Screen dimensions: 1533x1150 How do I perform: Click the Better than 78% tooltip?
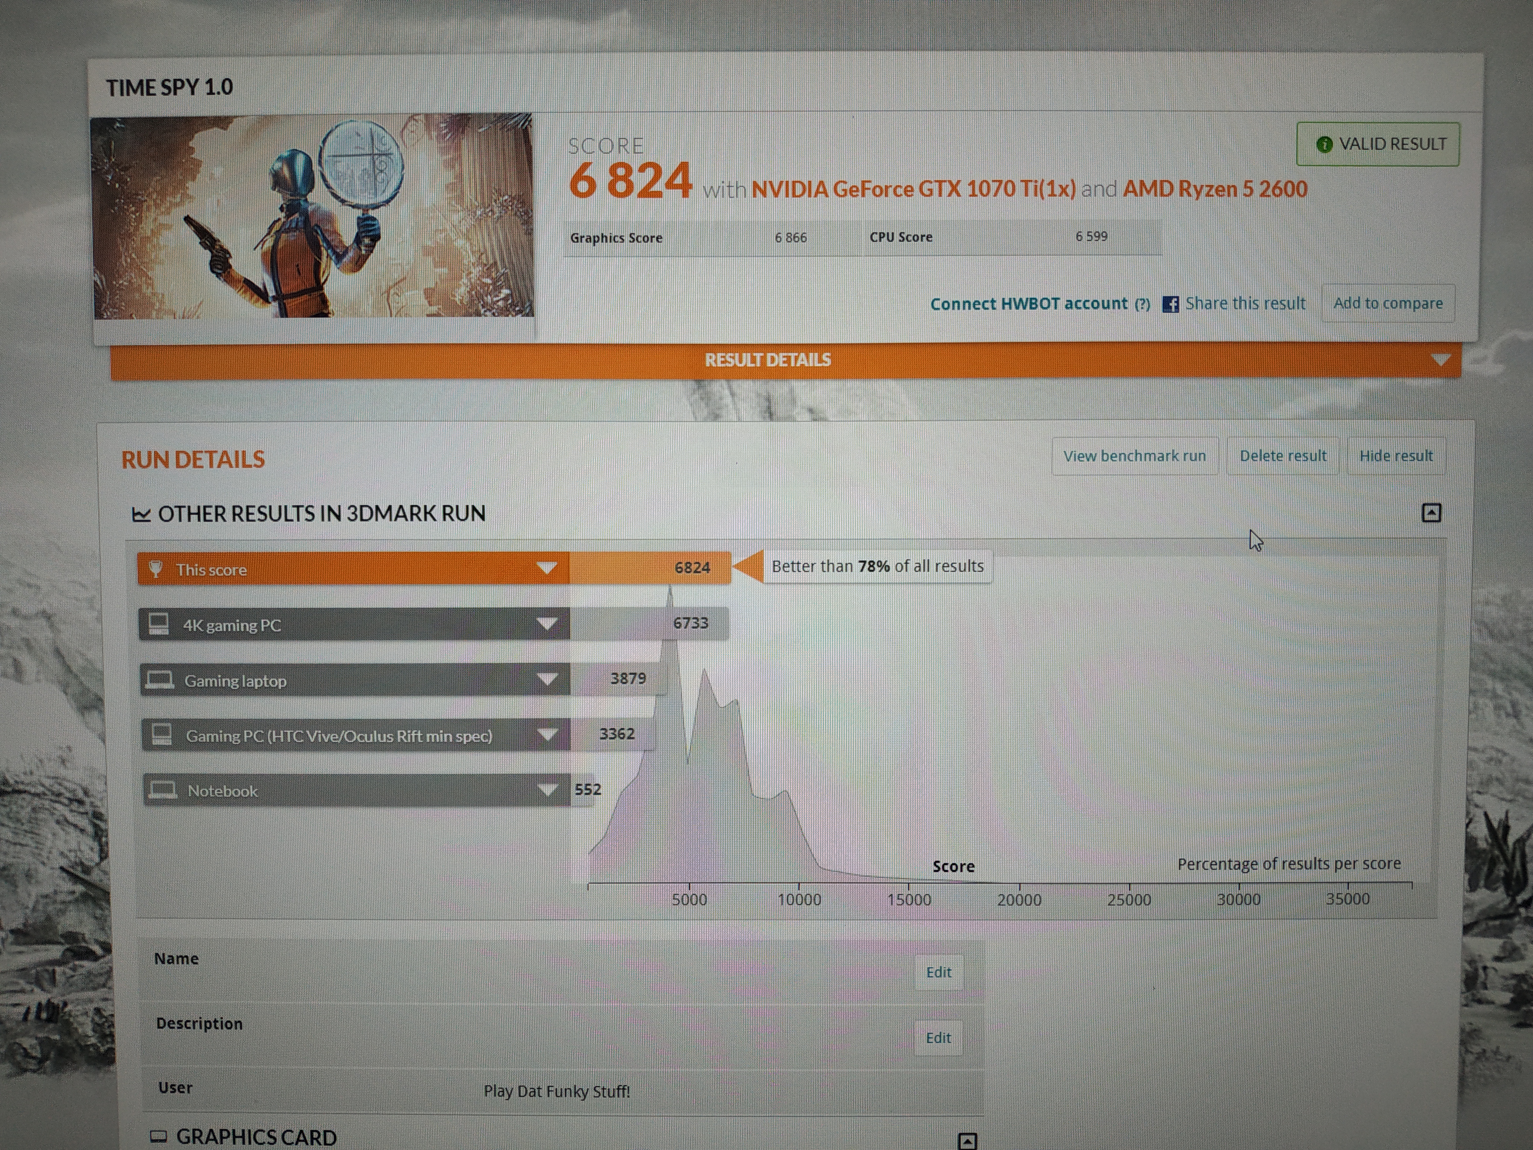877,566
